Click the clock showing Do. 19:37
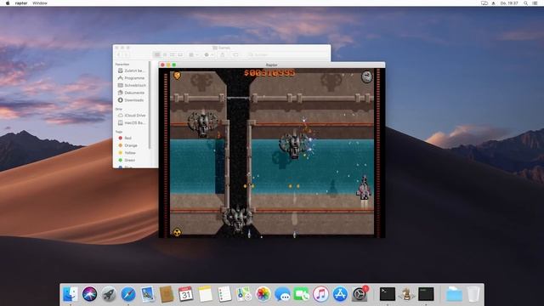Image resolution: width=544 pixels, height=306 pixels. (509, 3)
